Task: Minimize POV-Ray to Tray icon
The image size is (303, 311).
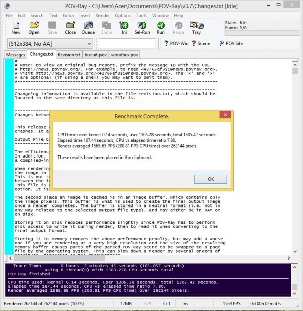Action: [196, 28]
